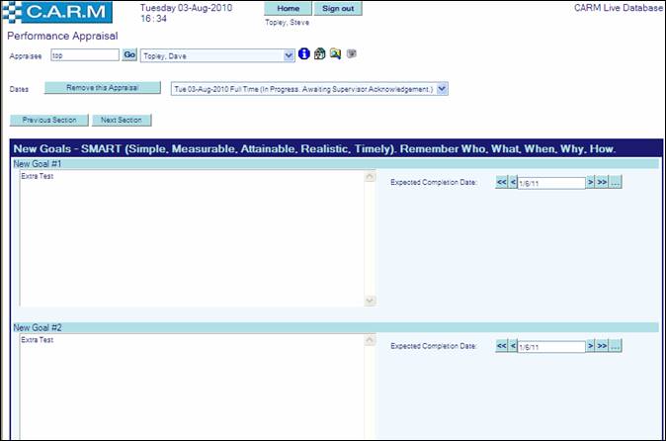The height and width of the screenshot is (441, 666).
Task: Click Remove this Appraisal button
Action: click(103, 88)
